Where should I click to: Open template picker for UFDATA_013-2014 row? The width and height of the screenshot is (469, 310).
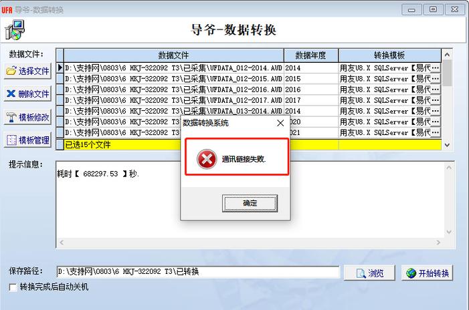coord(436,111)
